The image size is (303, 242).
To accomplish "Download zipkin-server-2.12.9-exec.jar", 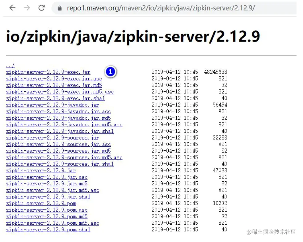I will [x=48, y=72].
